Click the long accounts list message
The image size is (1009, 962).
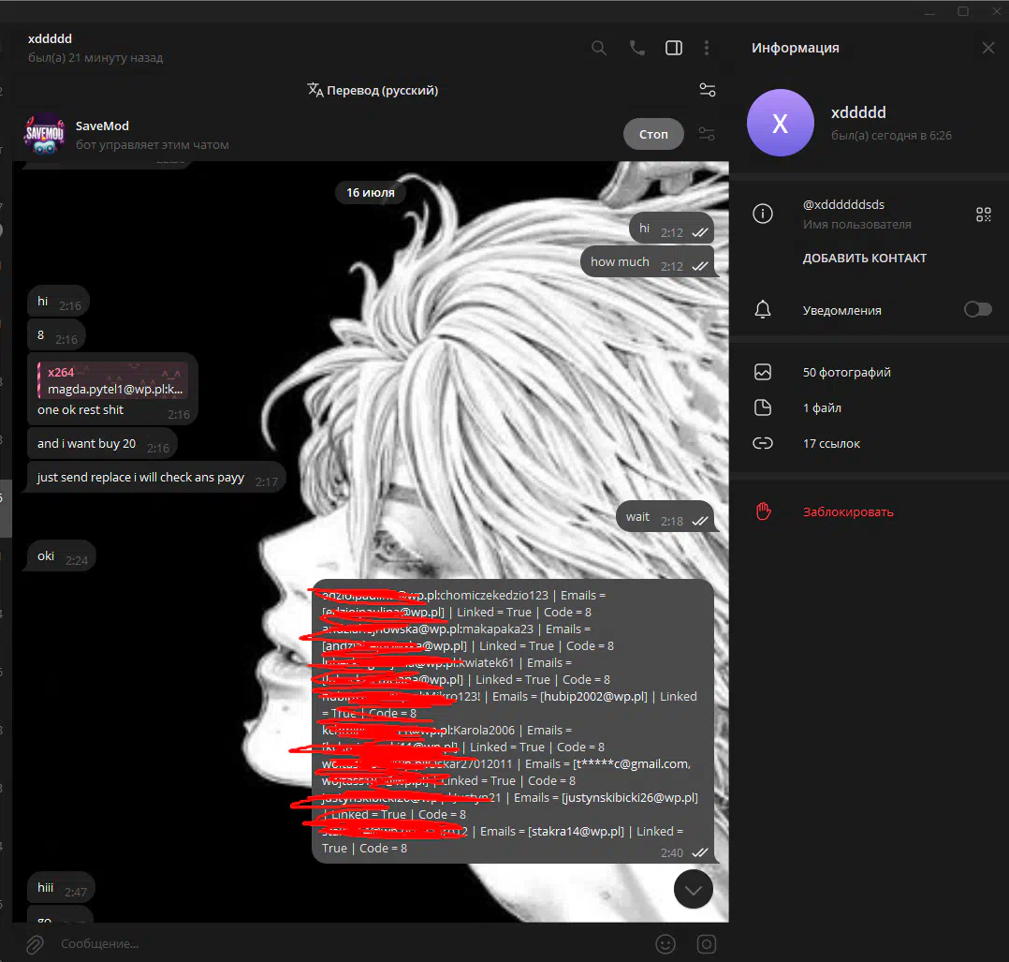(513, 721)
